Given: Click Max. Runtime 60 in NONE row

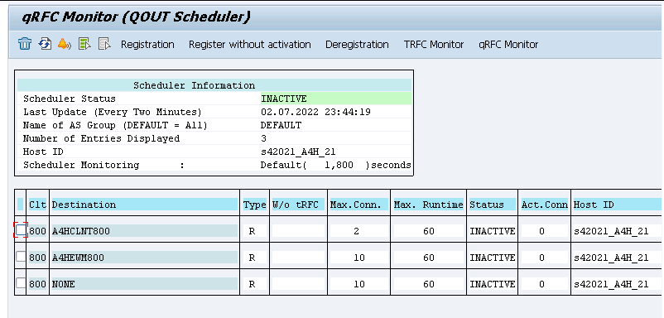Looking at the screenshot, I should (x=429, y=284).
